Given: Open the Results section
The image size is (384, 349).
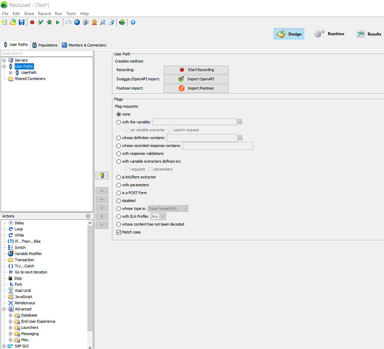Looking at the screenshot, I should [369, 34].
